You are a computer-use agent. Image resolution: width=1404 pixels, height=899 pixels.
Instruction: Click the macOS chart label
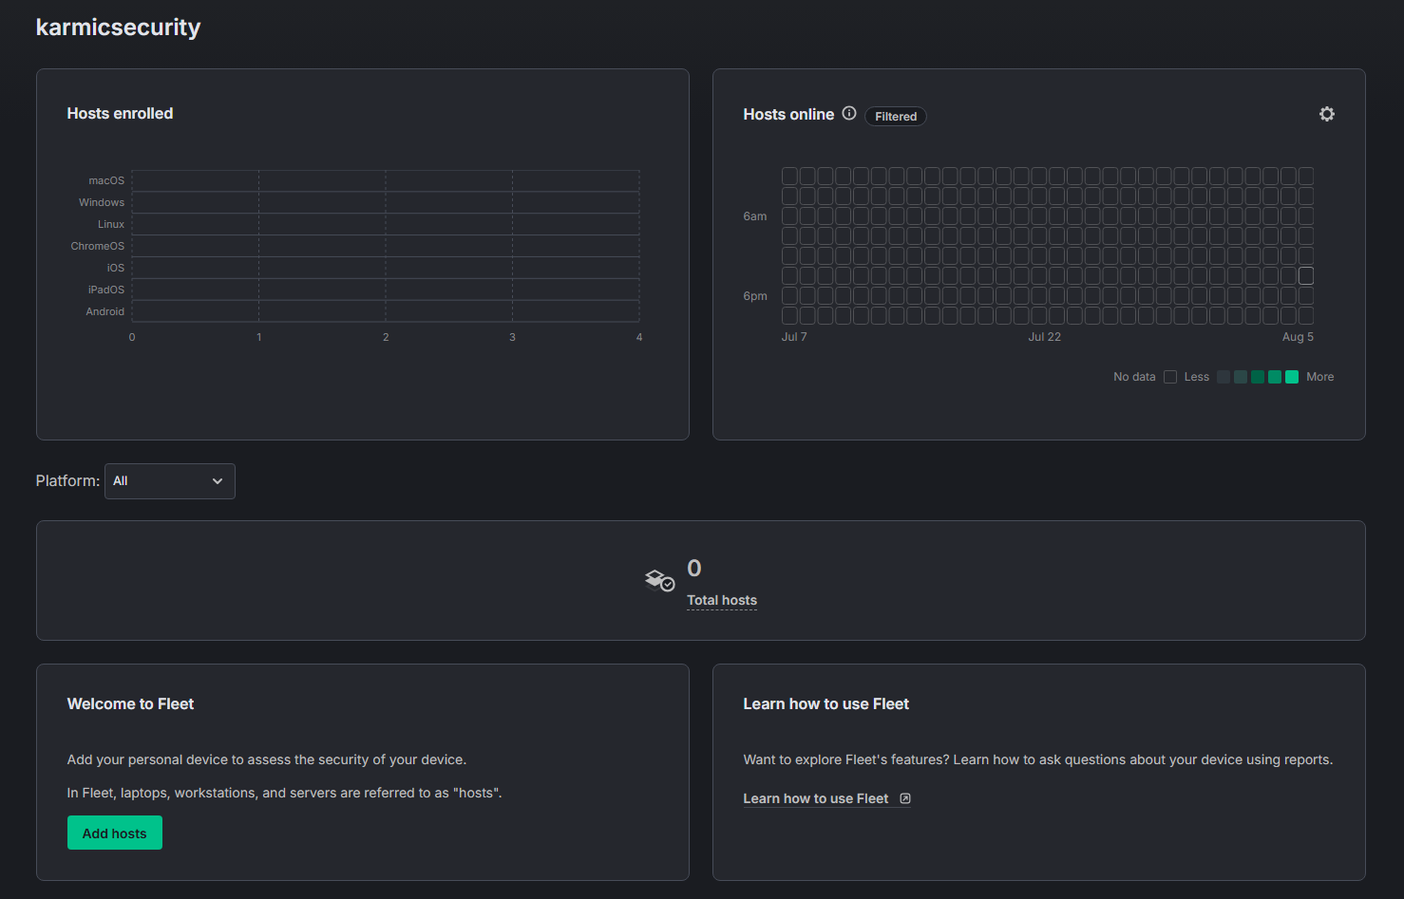[x=106, y=180]
